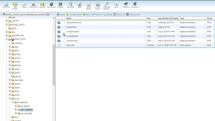The width and height of the screenshot is (215, 121).
Task: Click the View magnifier icon
Action: click(x=116, y=5)
